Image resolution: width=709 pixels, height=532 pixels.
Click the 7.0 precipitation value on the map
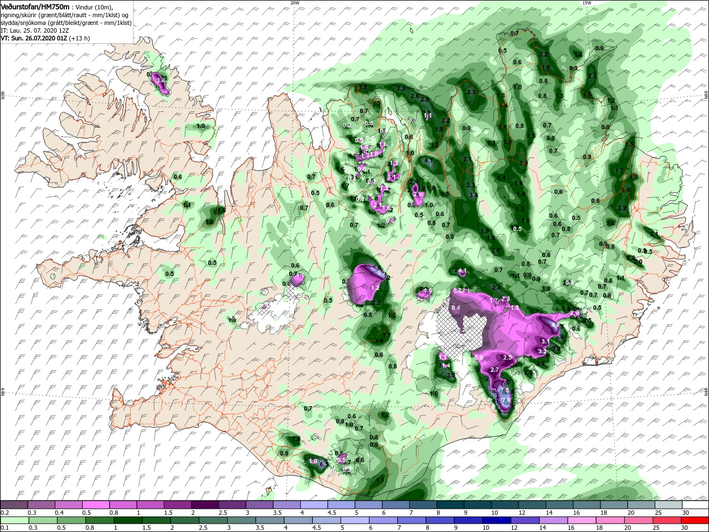coord(506,400)
